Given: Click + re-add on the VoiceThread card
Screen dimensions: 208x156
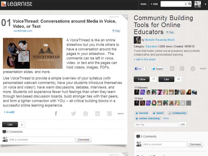Looking at the screenshot, I should tap(9, 112).
